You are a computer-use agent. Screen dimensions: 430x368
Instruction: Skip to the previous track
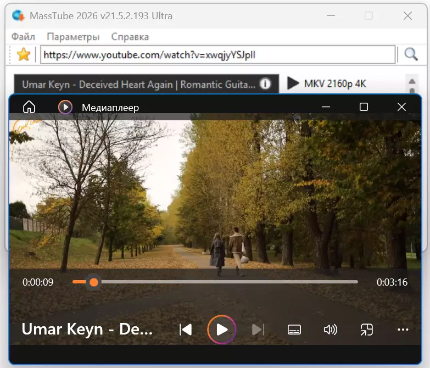click(x=186, y=330)
